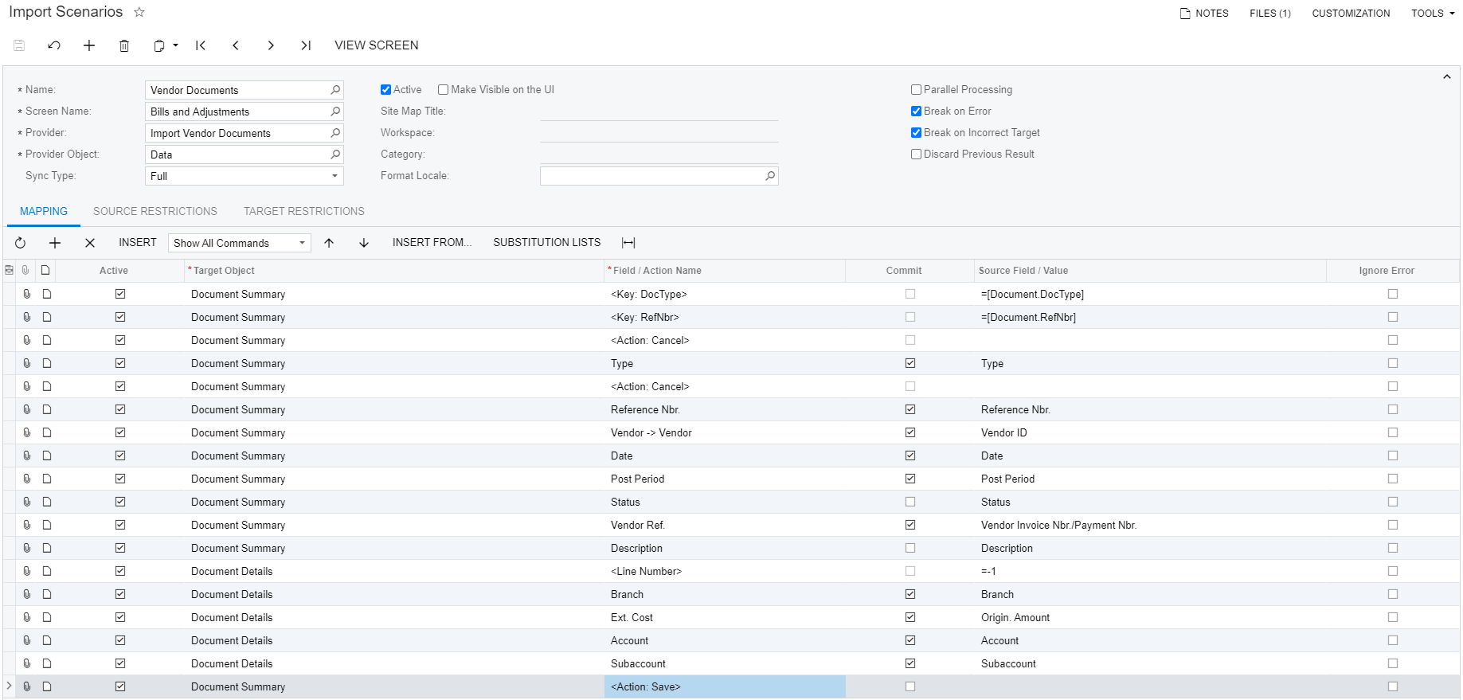Toggle Make Visible on the UI checkbox
1463x700 pixels.
coord(444,90)
